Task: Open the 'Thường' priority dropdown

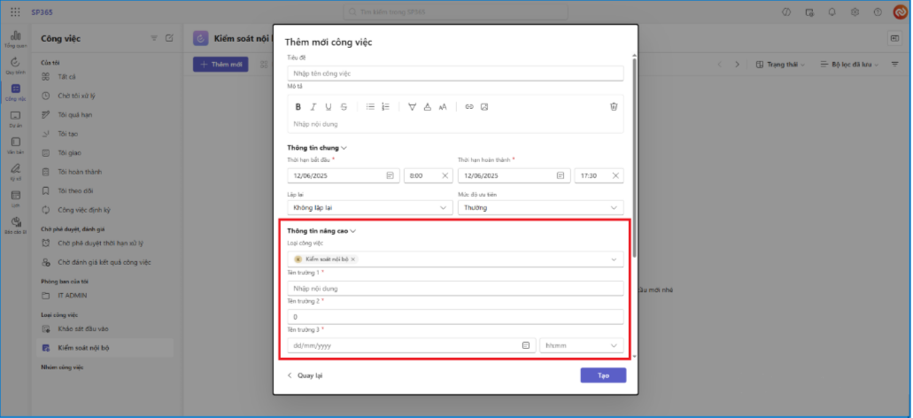Action: click(540, 207)
